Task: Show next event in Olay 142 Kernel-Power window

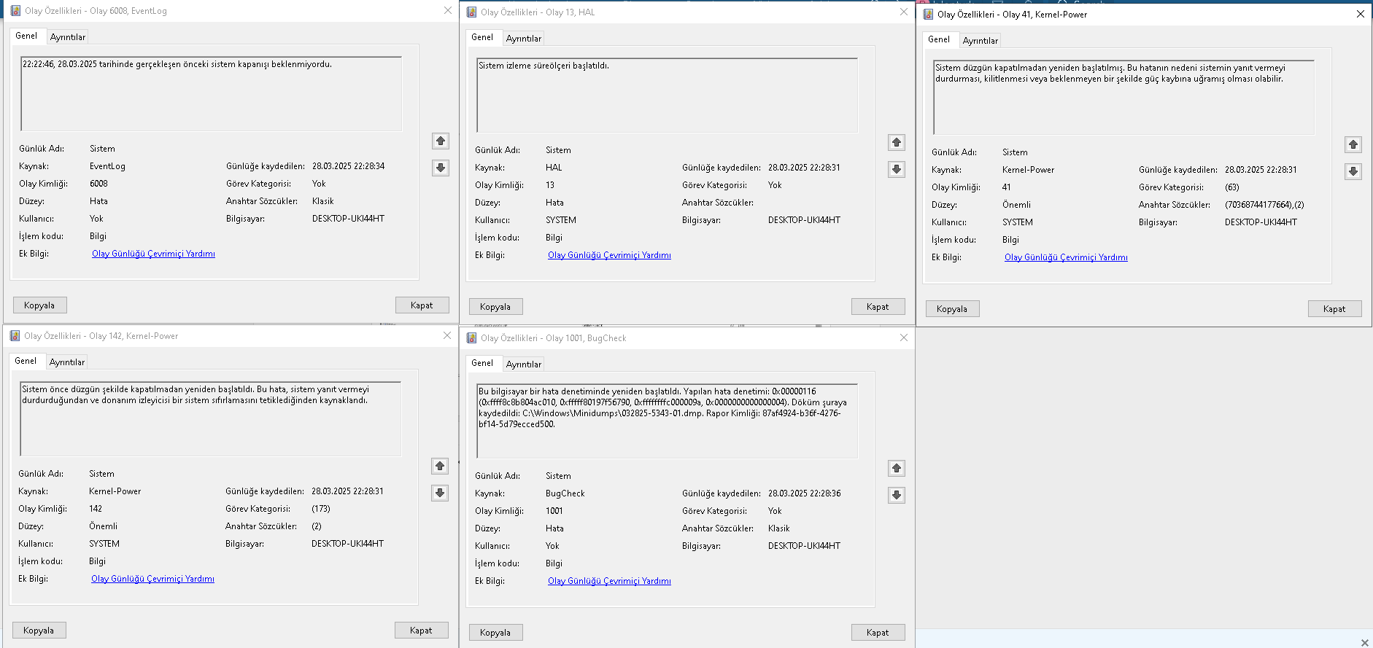Action: (440, 493)
